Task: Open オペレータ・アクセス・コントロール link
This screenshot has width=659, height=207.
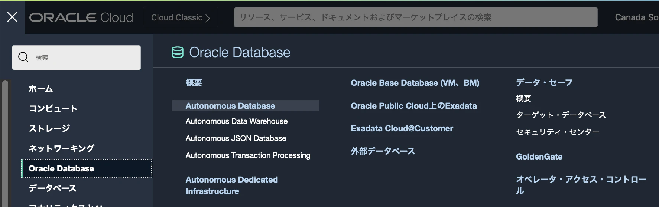Action: [581, 185]
